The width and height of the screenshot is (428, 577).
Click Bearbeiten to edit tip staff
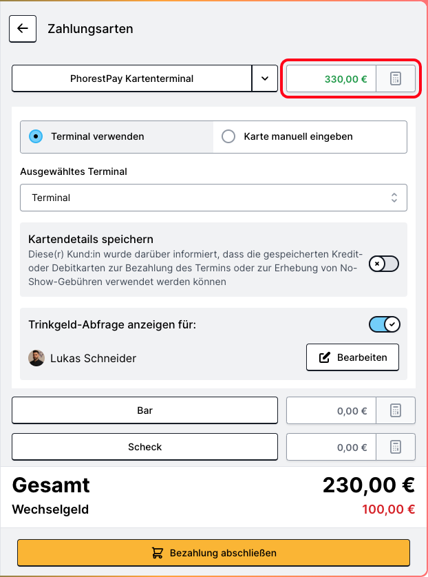click(352, 357)
